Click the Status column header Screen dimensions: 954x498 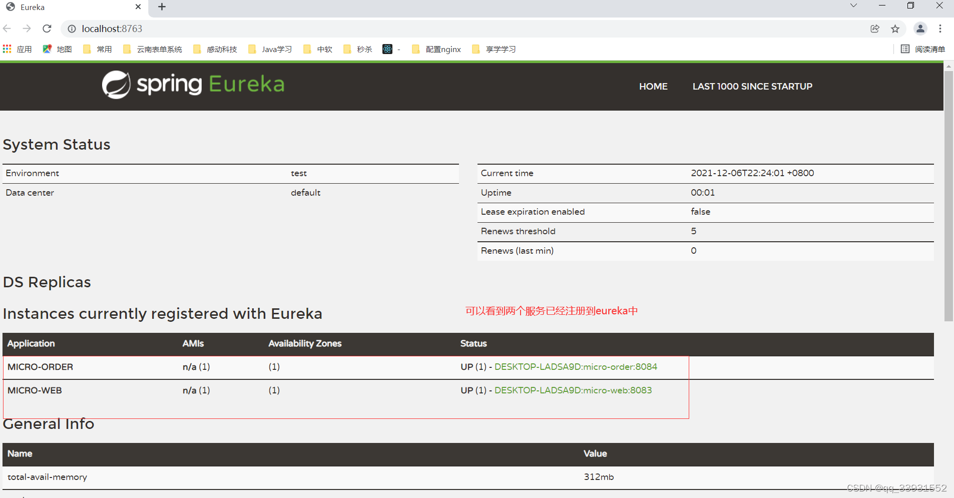click(473, 343)
